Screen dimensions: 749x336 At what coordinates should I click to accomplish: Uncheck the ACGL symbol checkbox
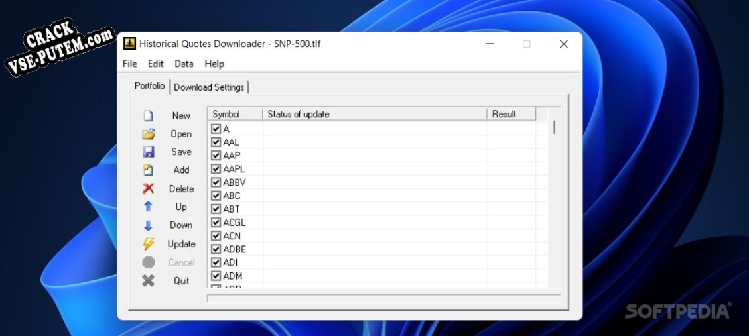pyautogui.click(x=216, y=223)
